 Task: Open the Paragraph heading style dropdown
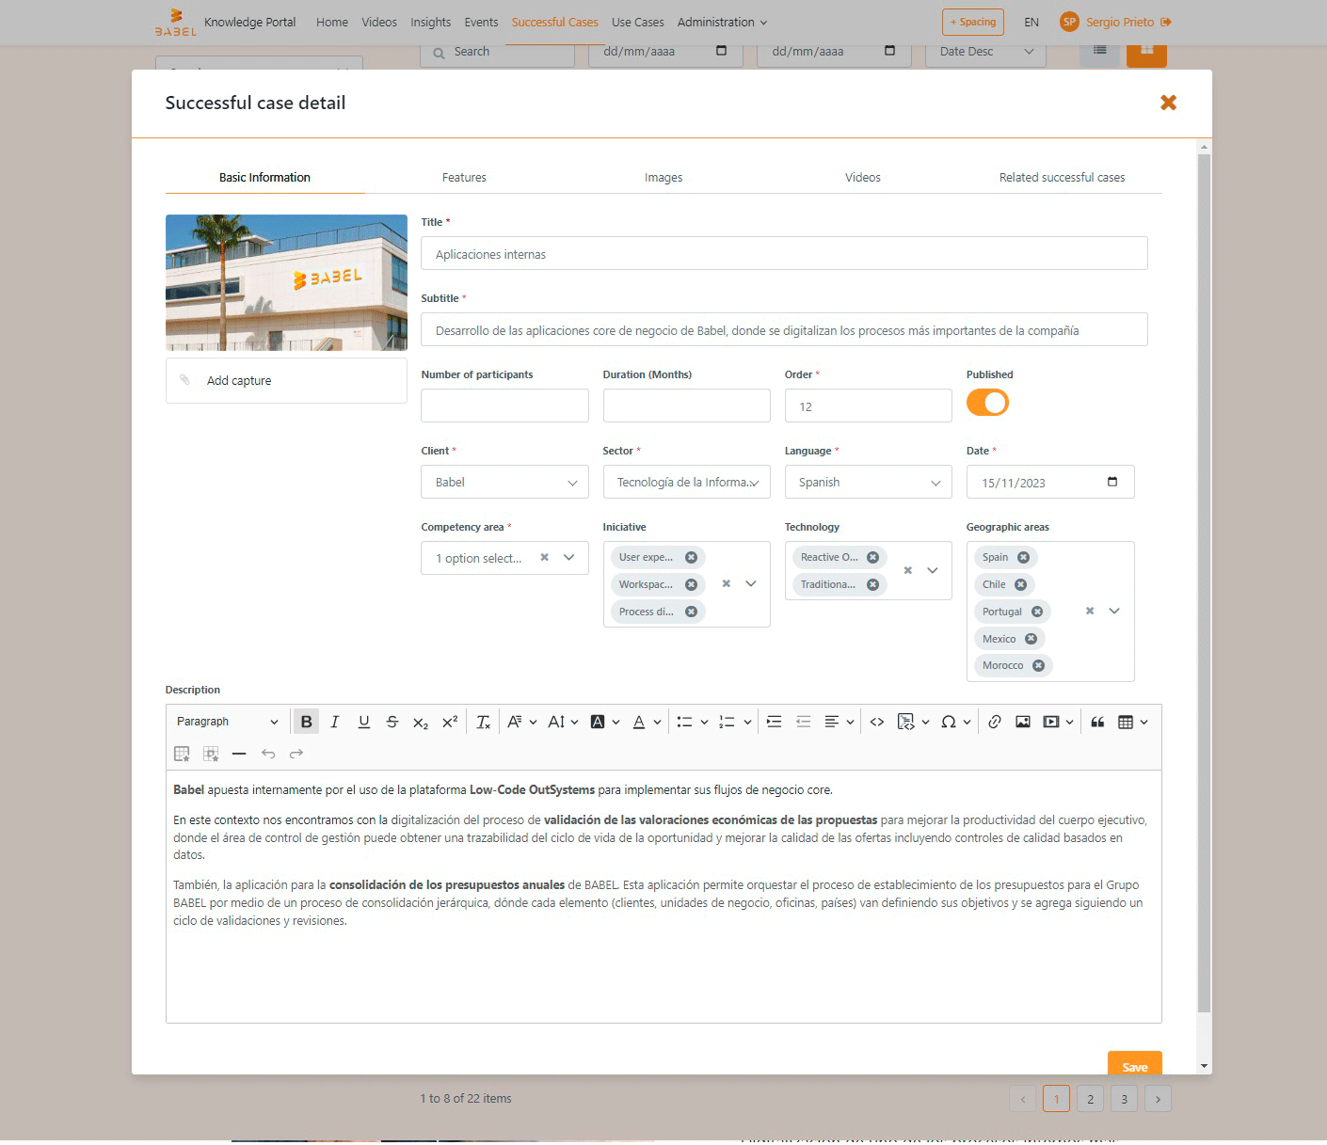(x=227, y=722)
